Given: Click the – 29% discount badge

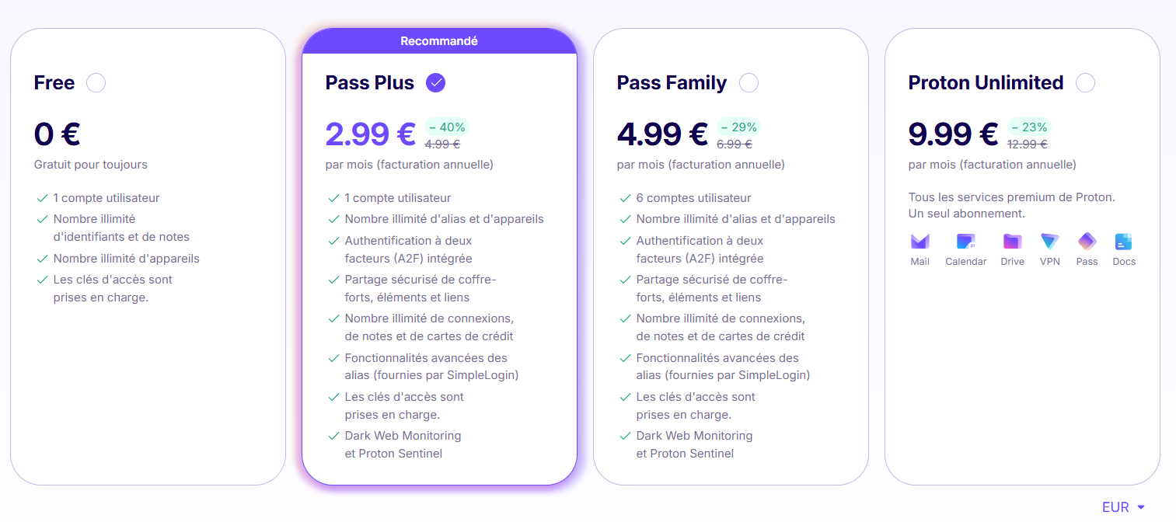Looking at the screenshot, I should tap(738, 127).
